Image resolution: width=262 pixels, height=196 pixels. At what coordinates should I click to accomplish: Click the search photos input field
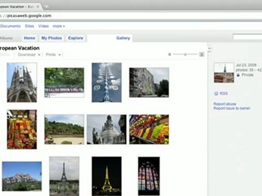[248, 37]
